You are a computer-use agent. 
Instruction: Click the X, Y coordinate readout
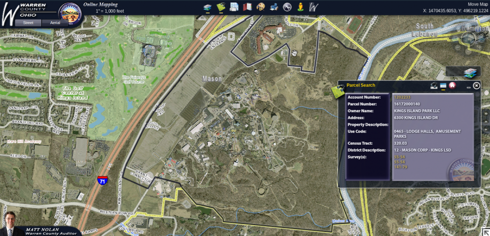pos(455,11)
